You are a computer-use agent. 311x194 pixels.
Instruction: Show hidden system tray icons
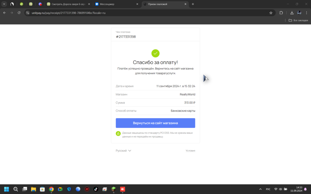260,189
